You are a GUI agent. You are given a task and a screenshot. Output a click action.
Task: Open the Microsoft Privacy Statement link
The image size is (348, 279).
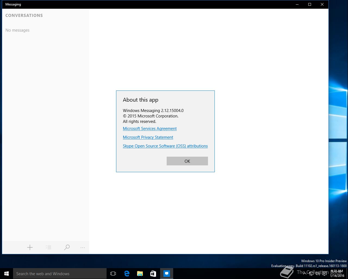(148, 137)
